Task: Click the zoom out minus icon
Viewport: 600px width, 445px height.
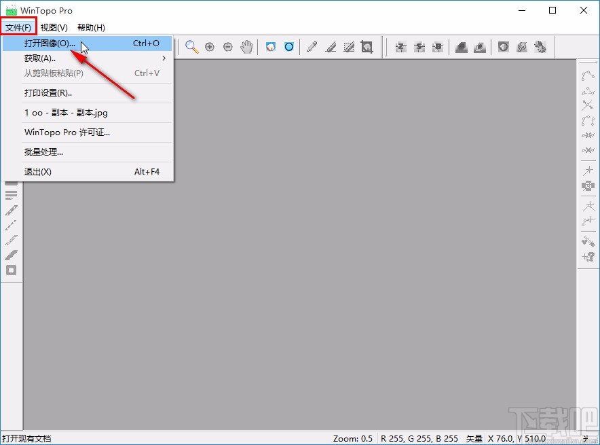Action: coord(227,47)
